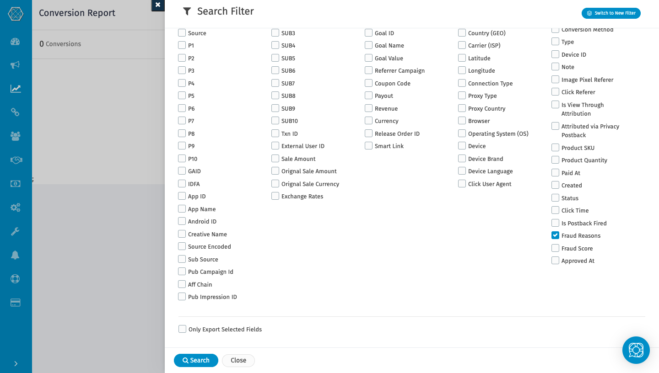The width and height of the screenshot is (659, 373).
Task: Uncheck the Fraud Reasons checkbox
Action: coord(555,235)
